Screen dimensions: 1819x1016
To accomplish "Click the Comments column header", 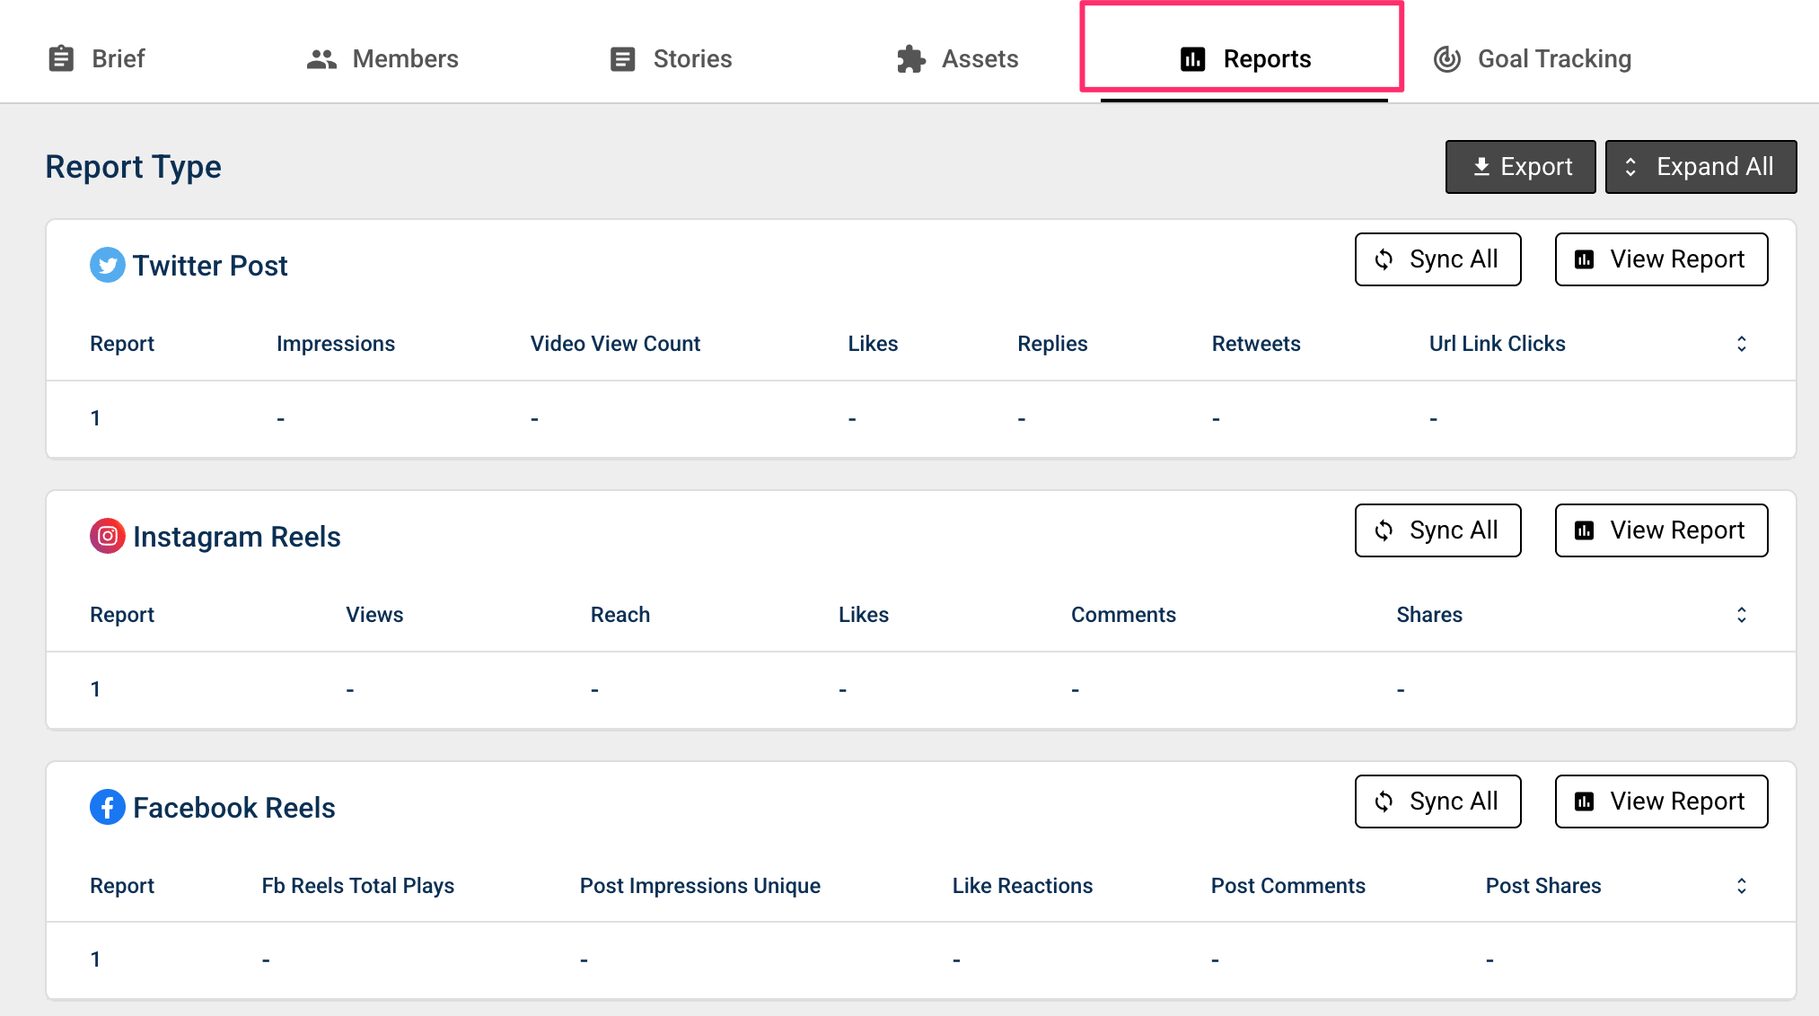I will (x=1123, y=615).
